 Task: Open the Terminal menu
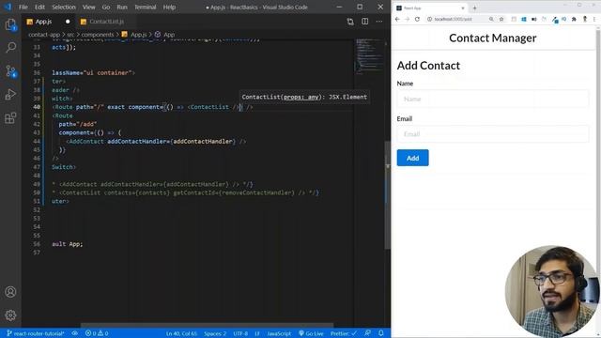[x=146, y=7]
